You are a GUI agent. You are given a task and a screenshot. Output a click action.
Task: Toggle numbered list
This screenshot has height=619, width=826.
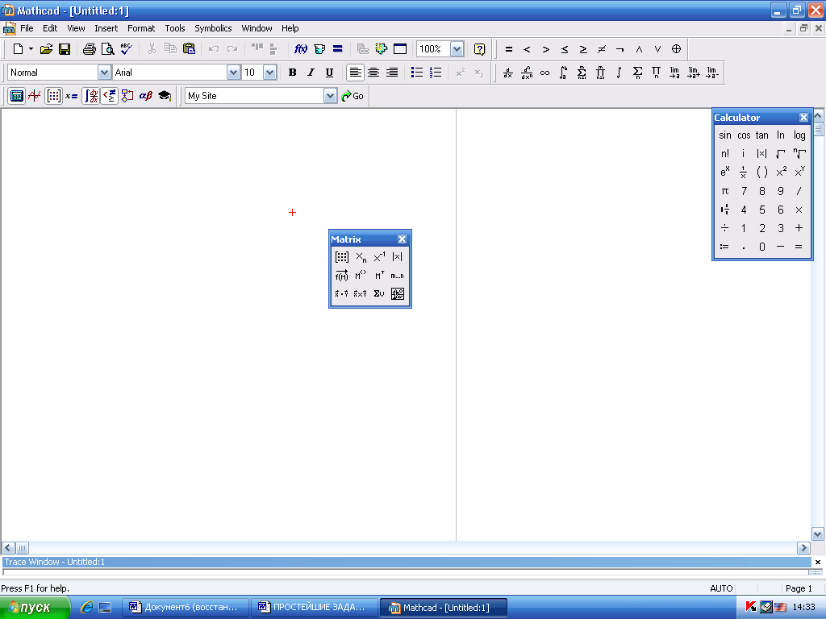(x=435, y=72)
